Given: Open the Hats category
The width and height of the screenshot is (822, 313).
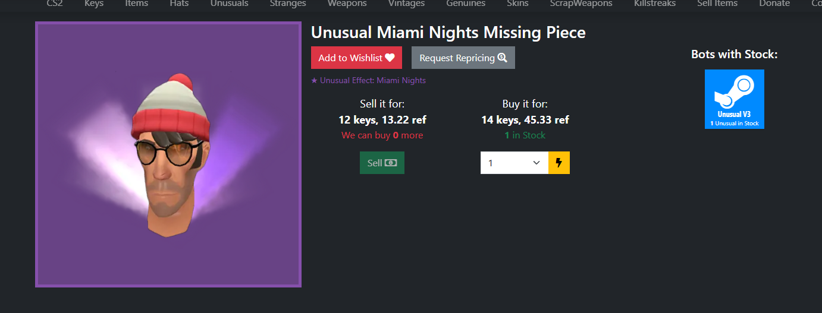Looking at the screenshot, I should 179,4.
